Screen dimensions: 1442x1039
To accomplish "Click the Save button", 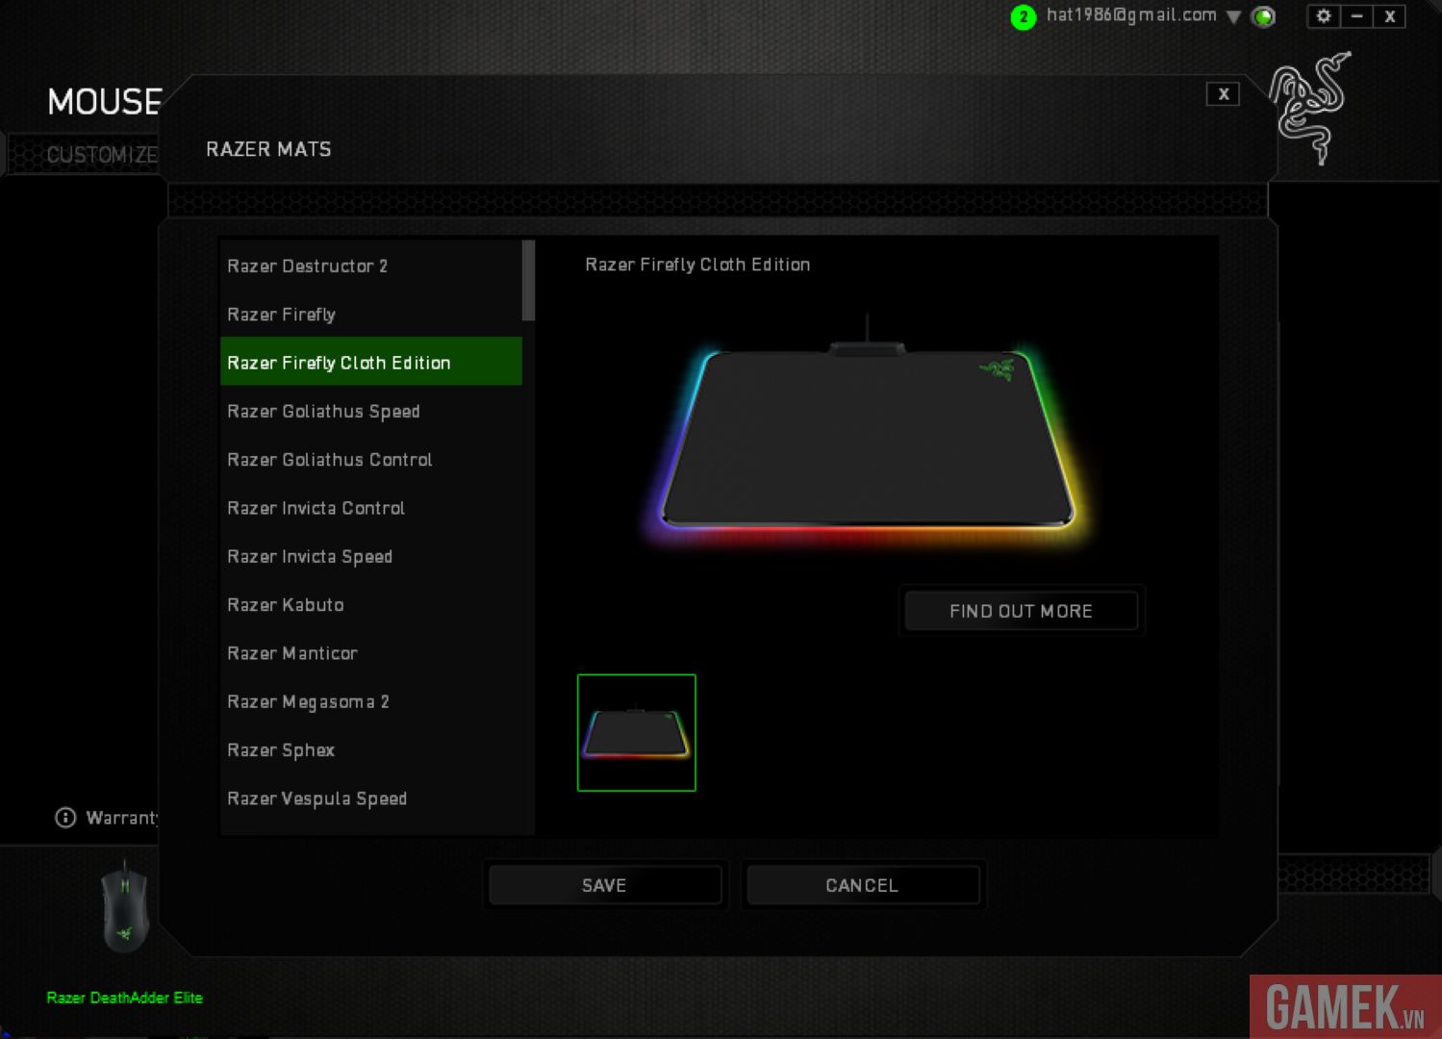I will 604,885.
